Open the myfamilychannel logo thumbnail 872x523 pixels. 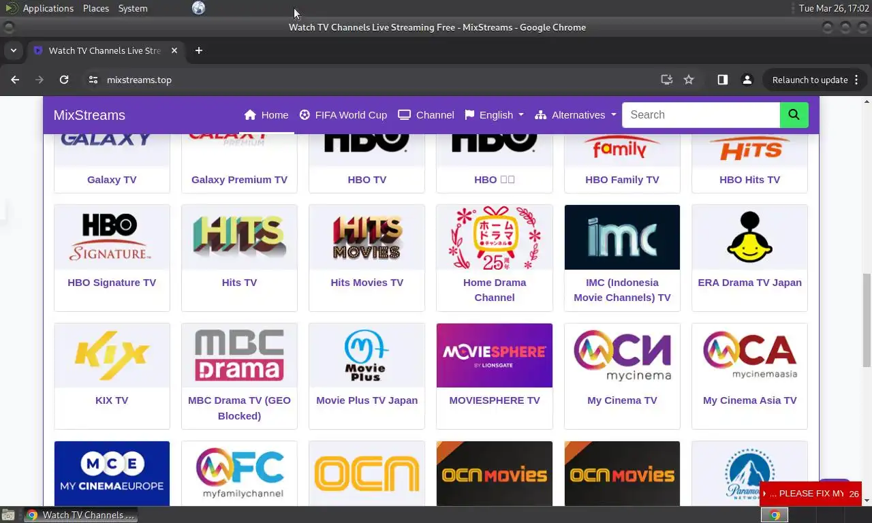pos(239,473)
